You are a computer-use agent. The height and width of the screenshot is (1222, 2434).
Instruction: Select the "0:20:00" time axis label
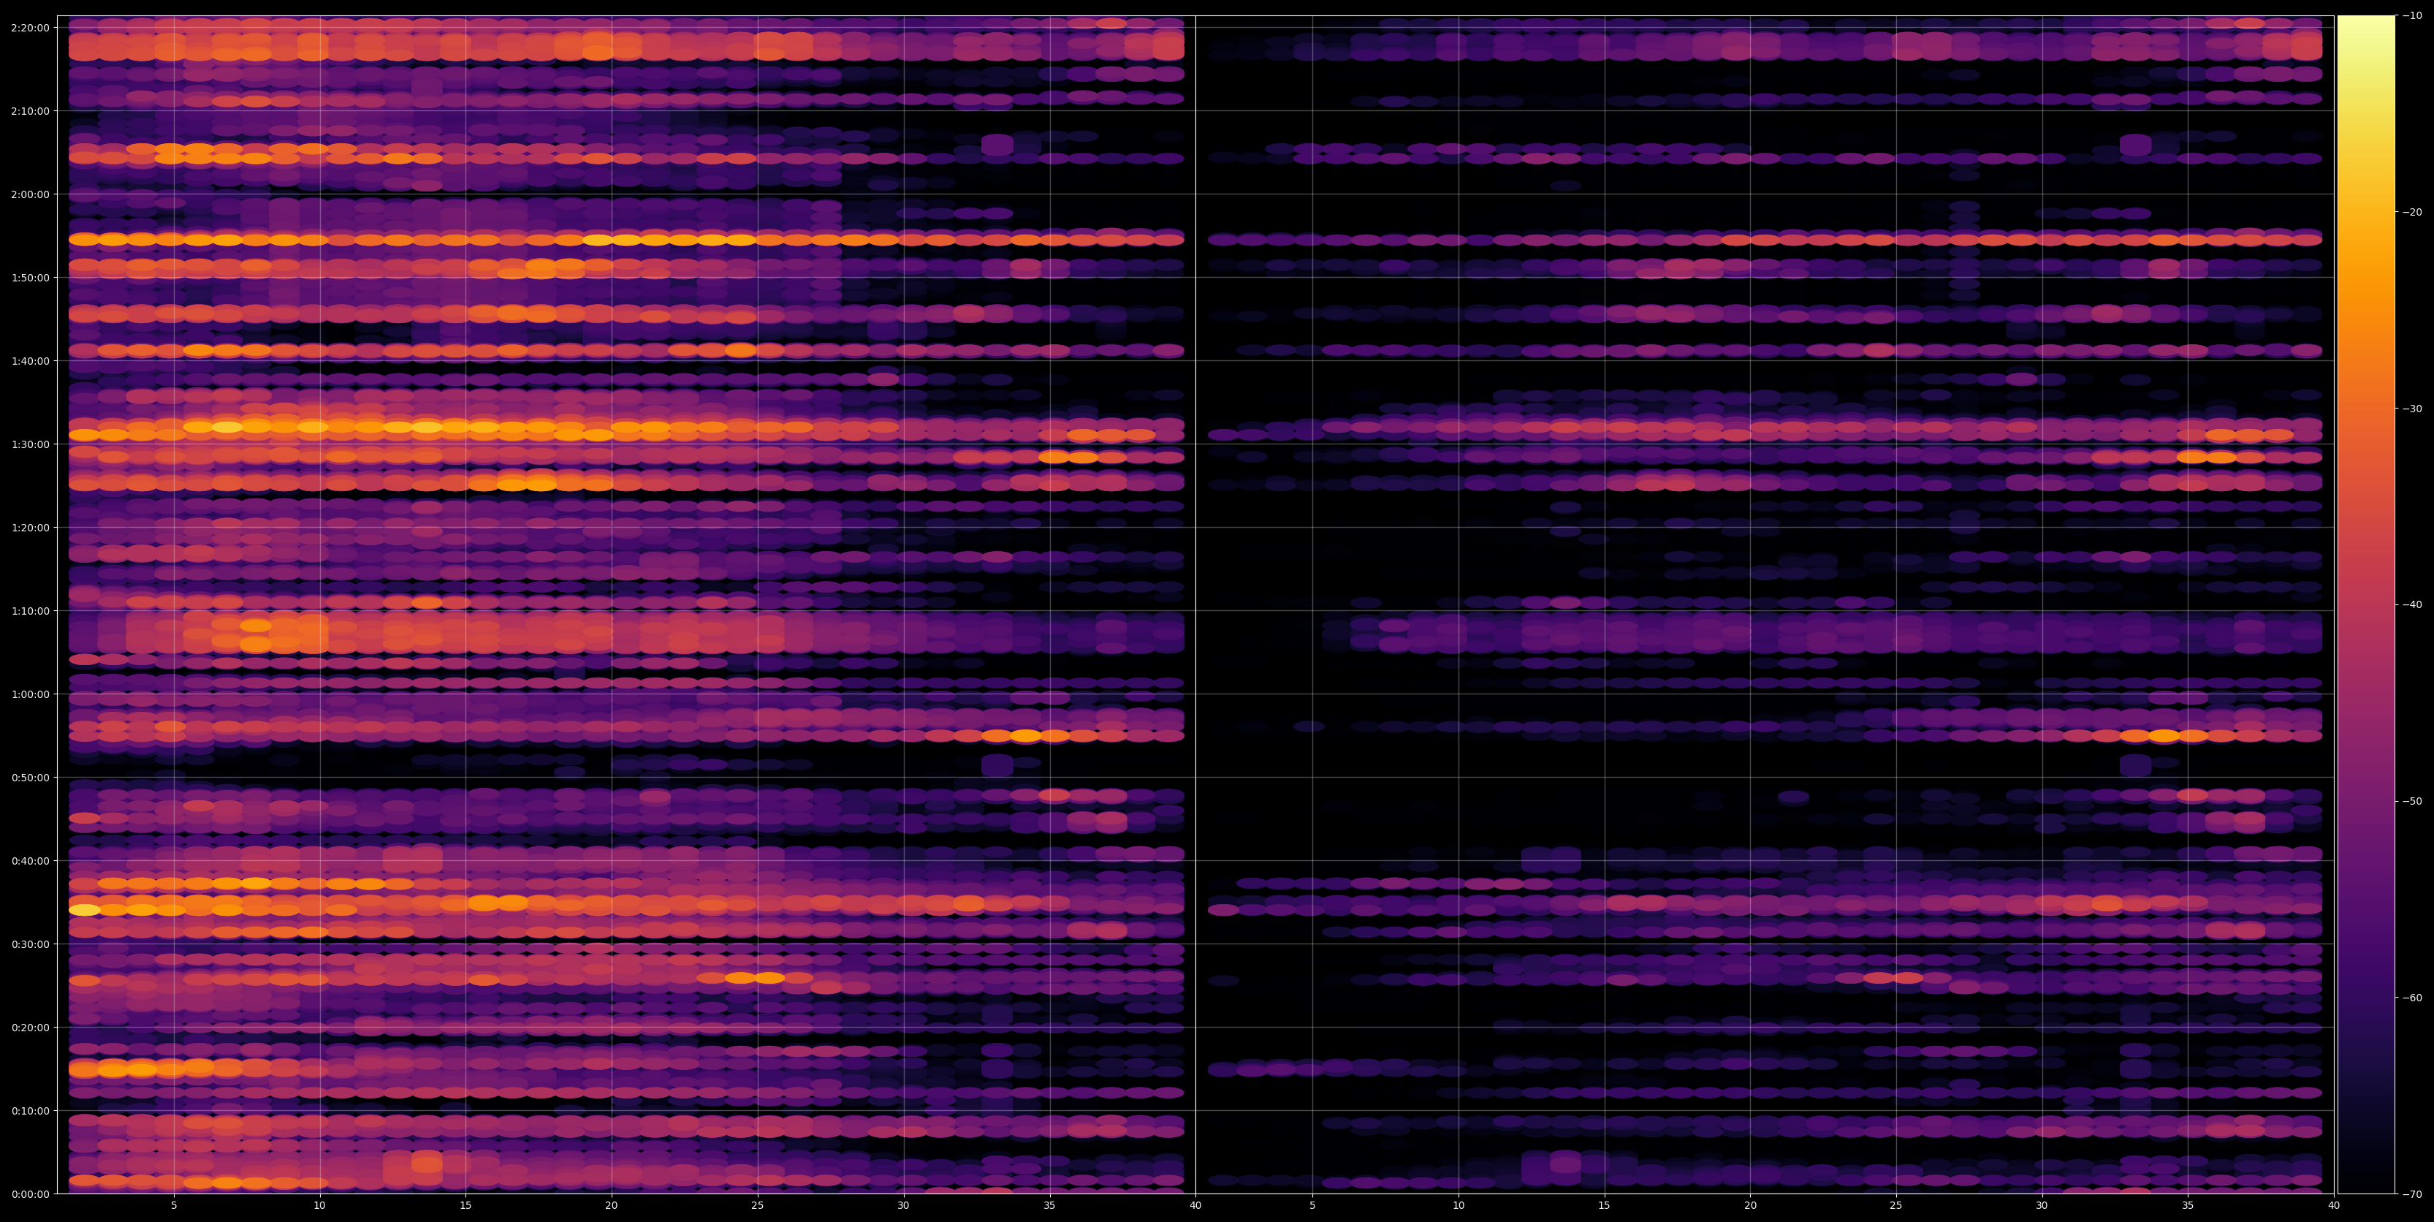click(29, 1028)
